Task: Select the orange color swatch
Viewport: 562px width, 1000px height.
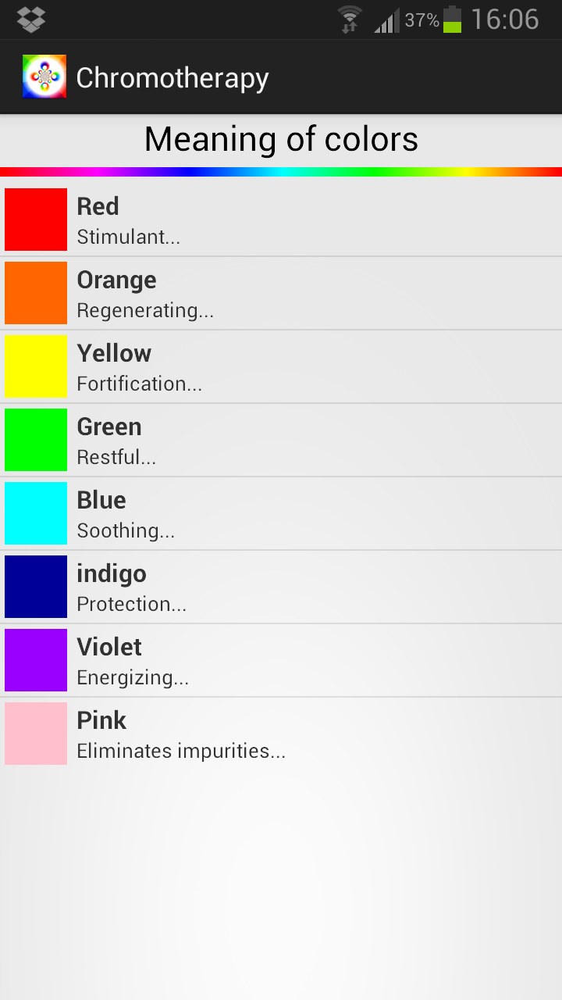Action: click(x=36, y=293)
